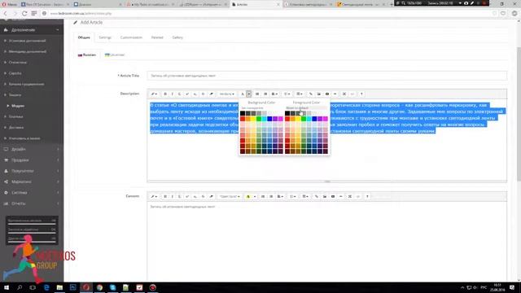Toggle Italic in the Description editor toolbar
521x293 pixels.
click(x=172, y=94)
